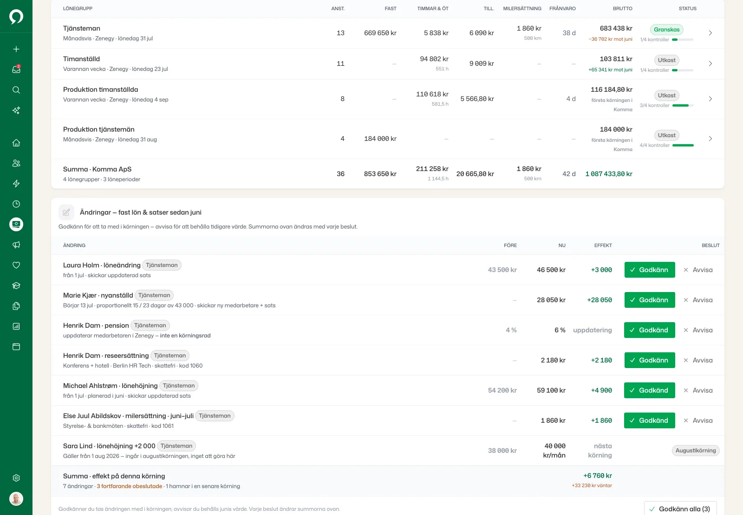The image size is (743, 515).
Task: Click 3/4 kontroller progress bar for Produktion timanställda
Action: pos(683,106)
